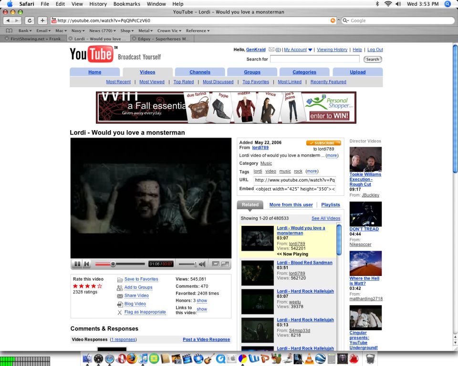Open the News (770) bookmarks dropdown
Viewport: 458px width, 366px height.
click(x=103, y=30)
